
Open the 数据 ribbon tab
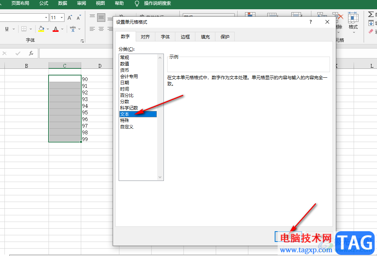(x=63, y=3)
